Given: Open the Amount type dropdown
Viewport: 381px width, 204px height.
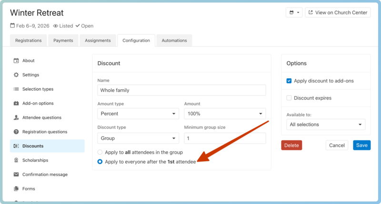Looking at the screenshot, I should point(138,114).
